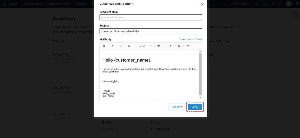The width and height of the screenshot is (300, 138).
Task: Click the Insert Custom Fields link
Action: 191,39
